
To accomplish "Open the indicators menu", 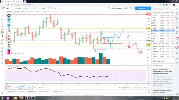I will pyautogui.click(x=39, y=8).
